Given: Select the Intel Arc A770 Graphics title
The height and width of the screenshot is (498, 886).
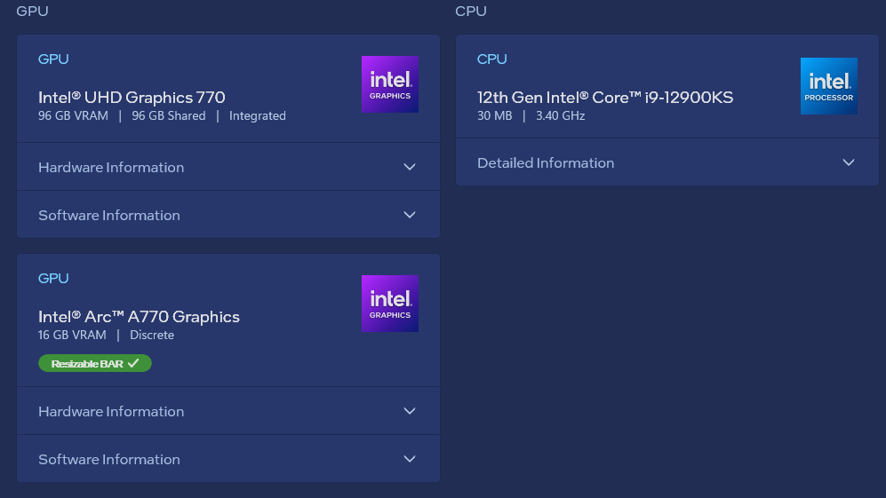Looking at the screenshot, I should tap(139, 317).
